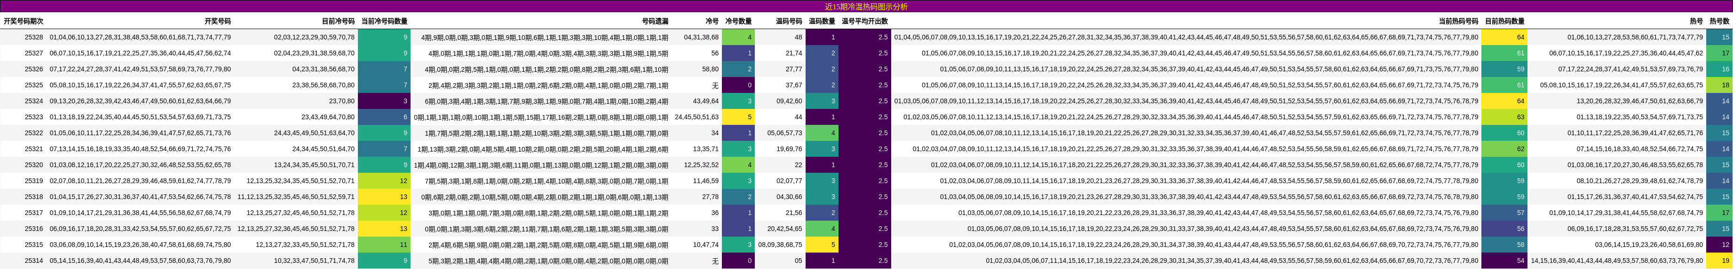Select issue number 25324

click(x=34, y=101)
